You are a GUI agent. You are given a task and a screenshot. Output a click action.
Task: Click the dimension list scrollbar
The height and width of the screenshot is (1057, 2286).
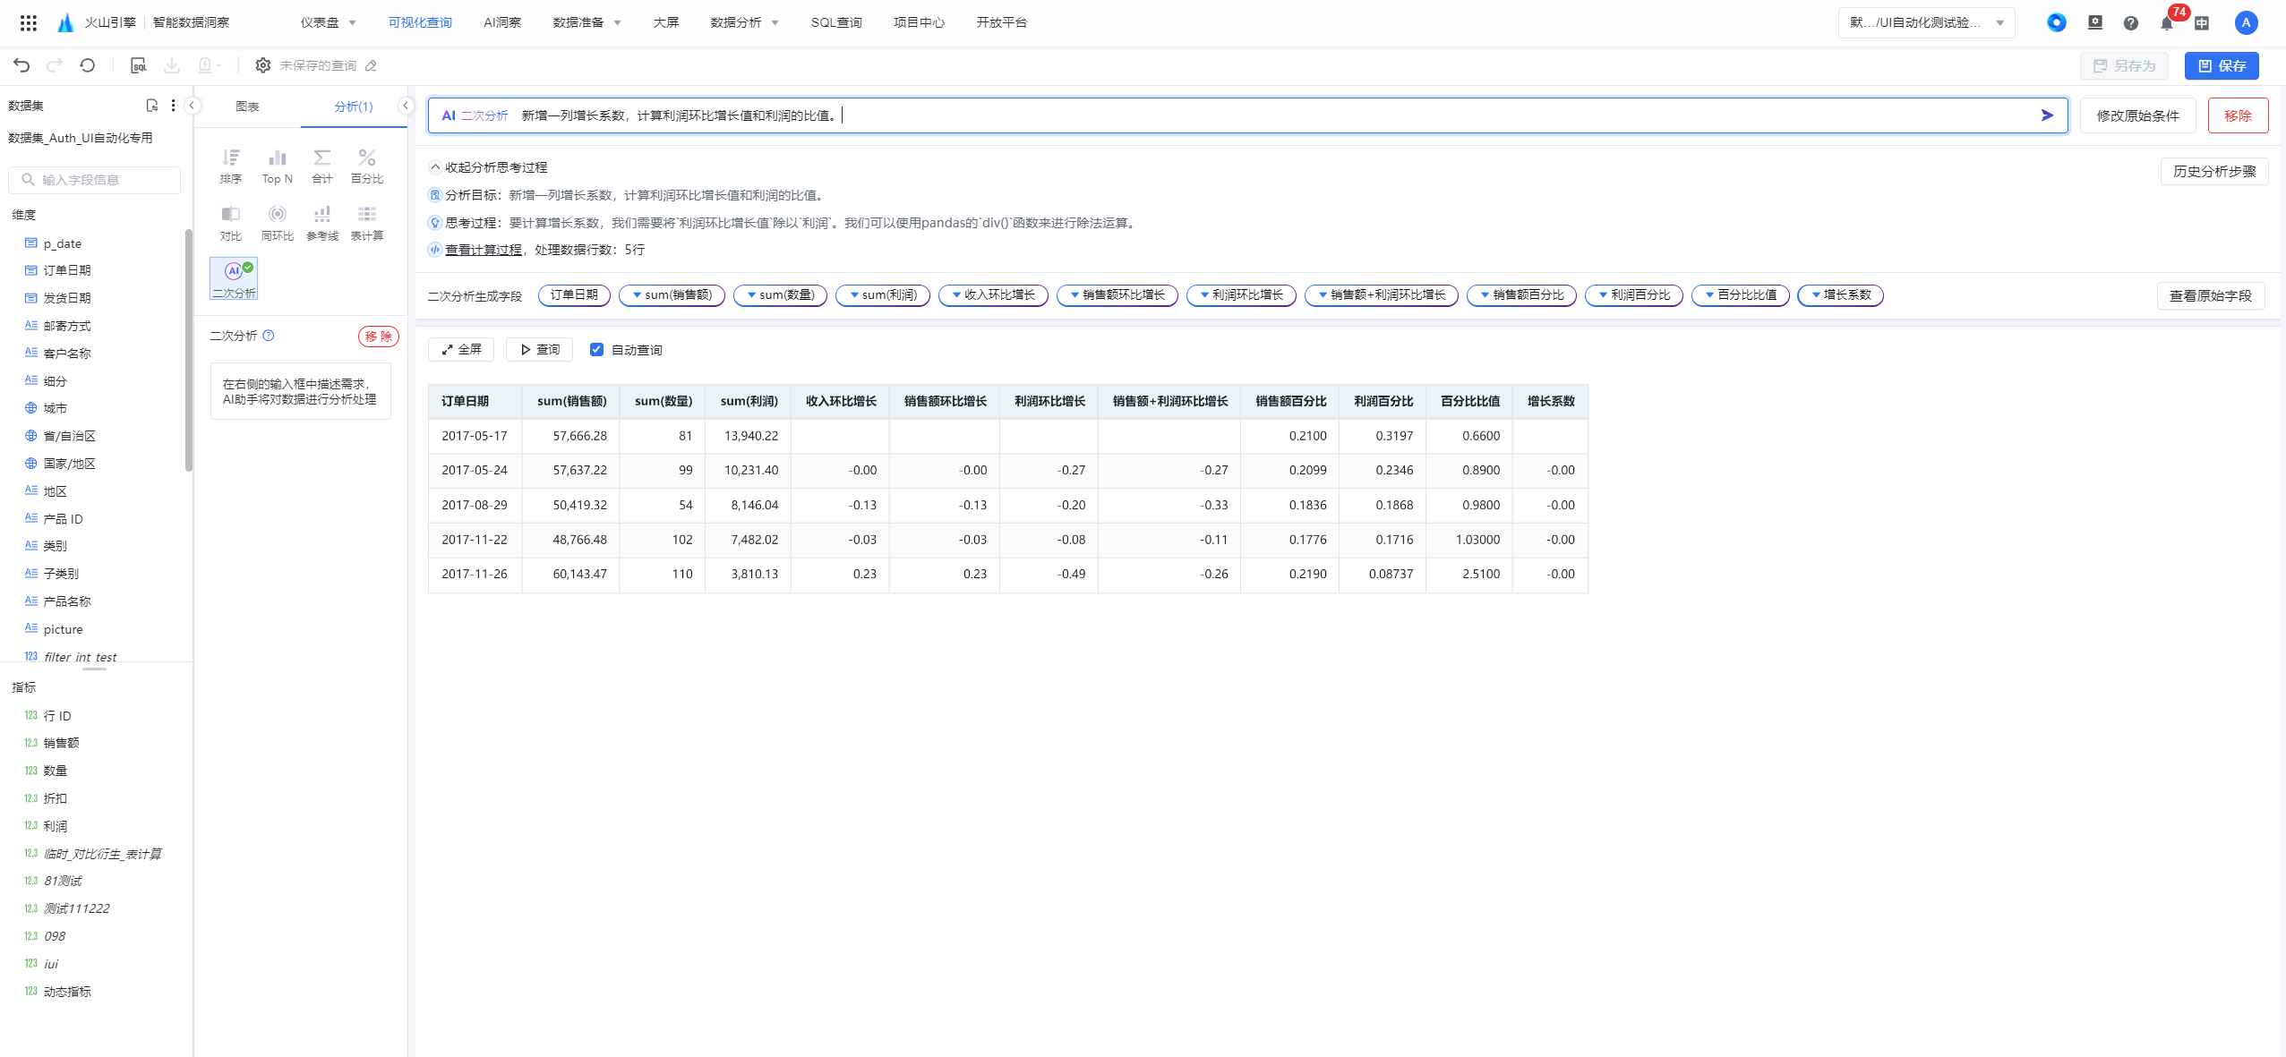click(x=188, y=349)
